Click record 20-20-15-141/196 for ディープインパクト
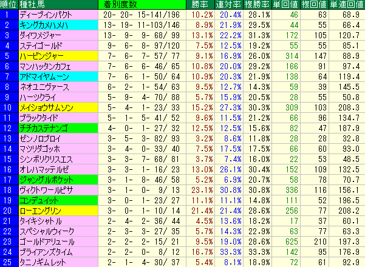The image size is (365, 267). (x=142, y=15)
